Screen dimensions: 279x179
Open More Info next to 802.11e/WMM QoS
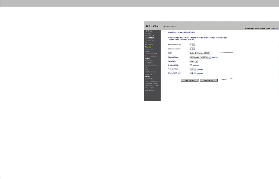(200, 73)
